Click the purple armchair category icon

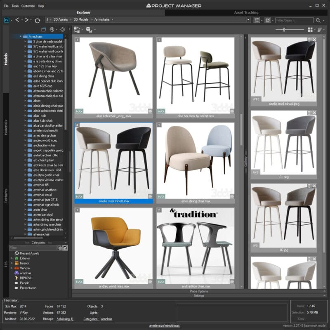(x=16, y=273)
